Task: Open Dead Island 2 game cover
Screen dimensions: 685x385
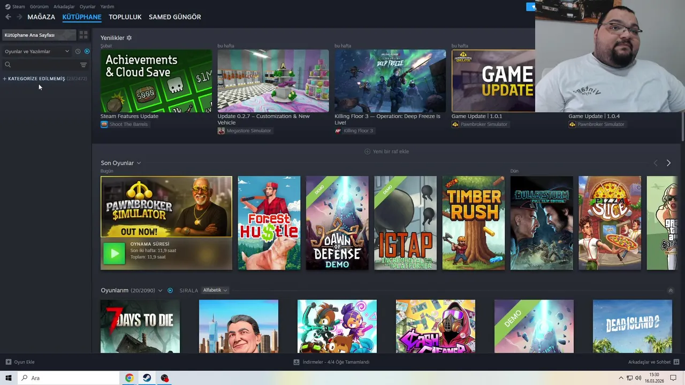Action: coord(633,326)
